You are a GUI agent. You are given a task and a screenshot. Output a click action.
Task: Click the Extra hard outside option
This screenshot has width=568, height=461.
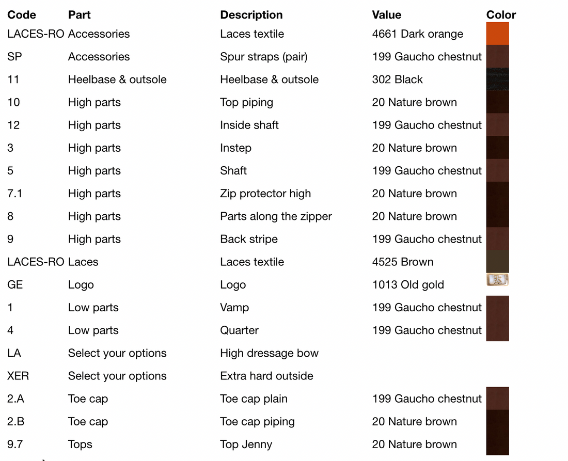(x=266, y=376)
